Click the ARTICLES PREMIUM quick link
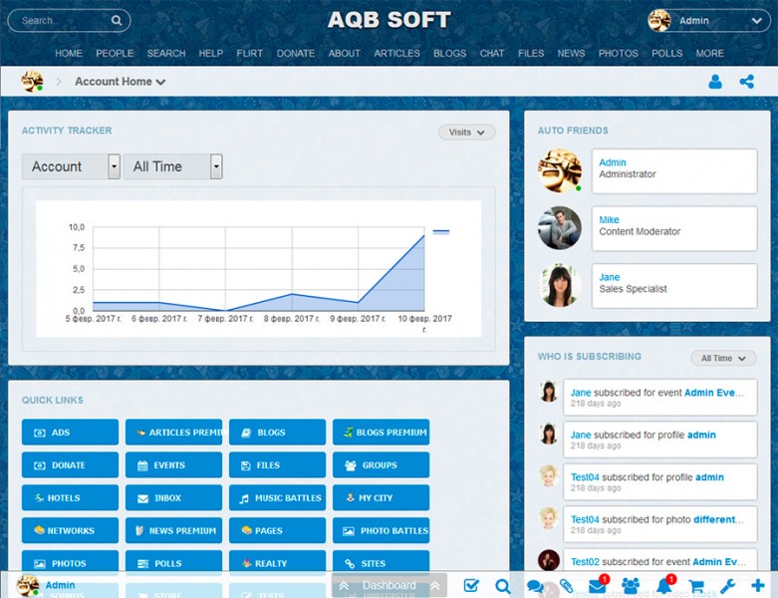 click(x=173, y=433)
